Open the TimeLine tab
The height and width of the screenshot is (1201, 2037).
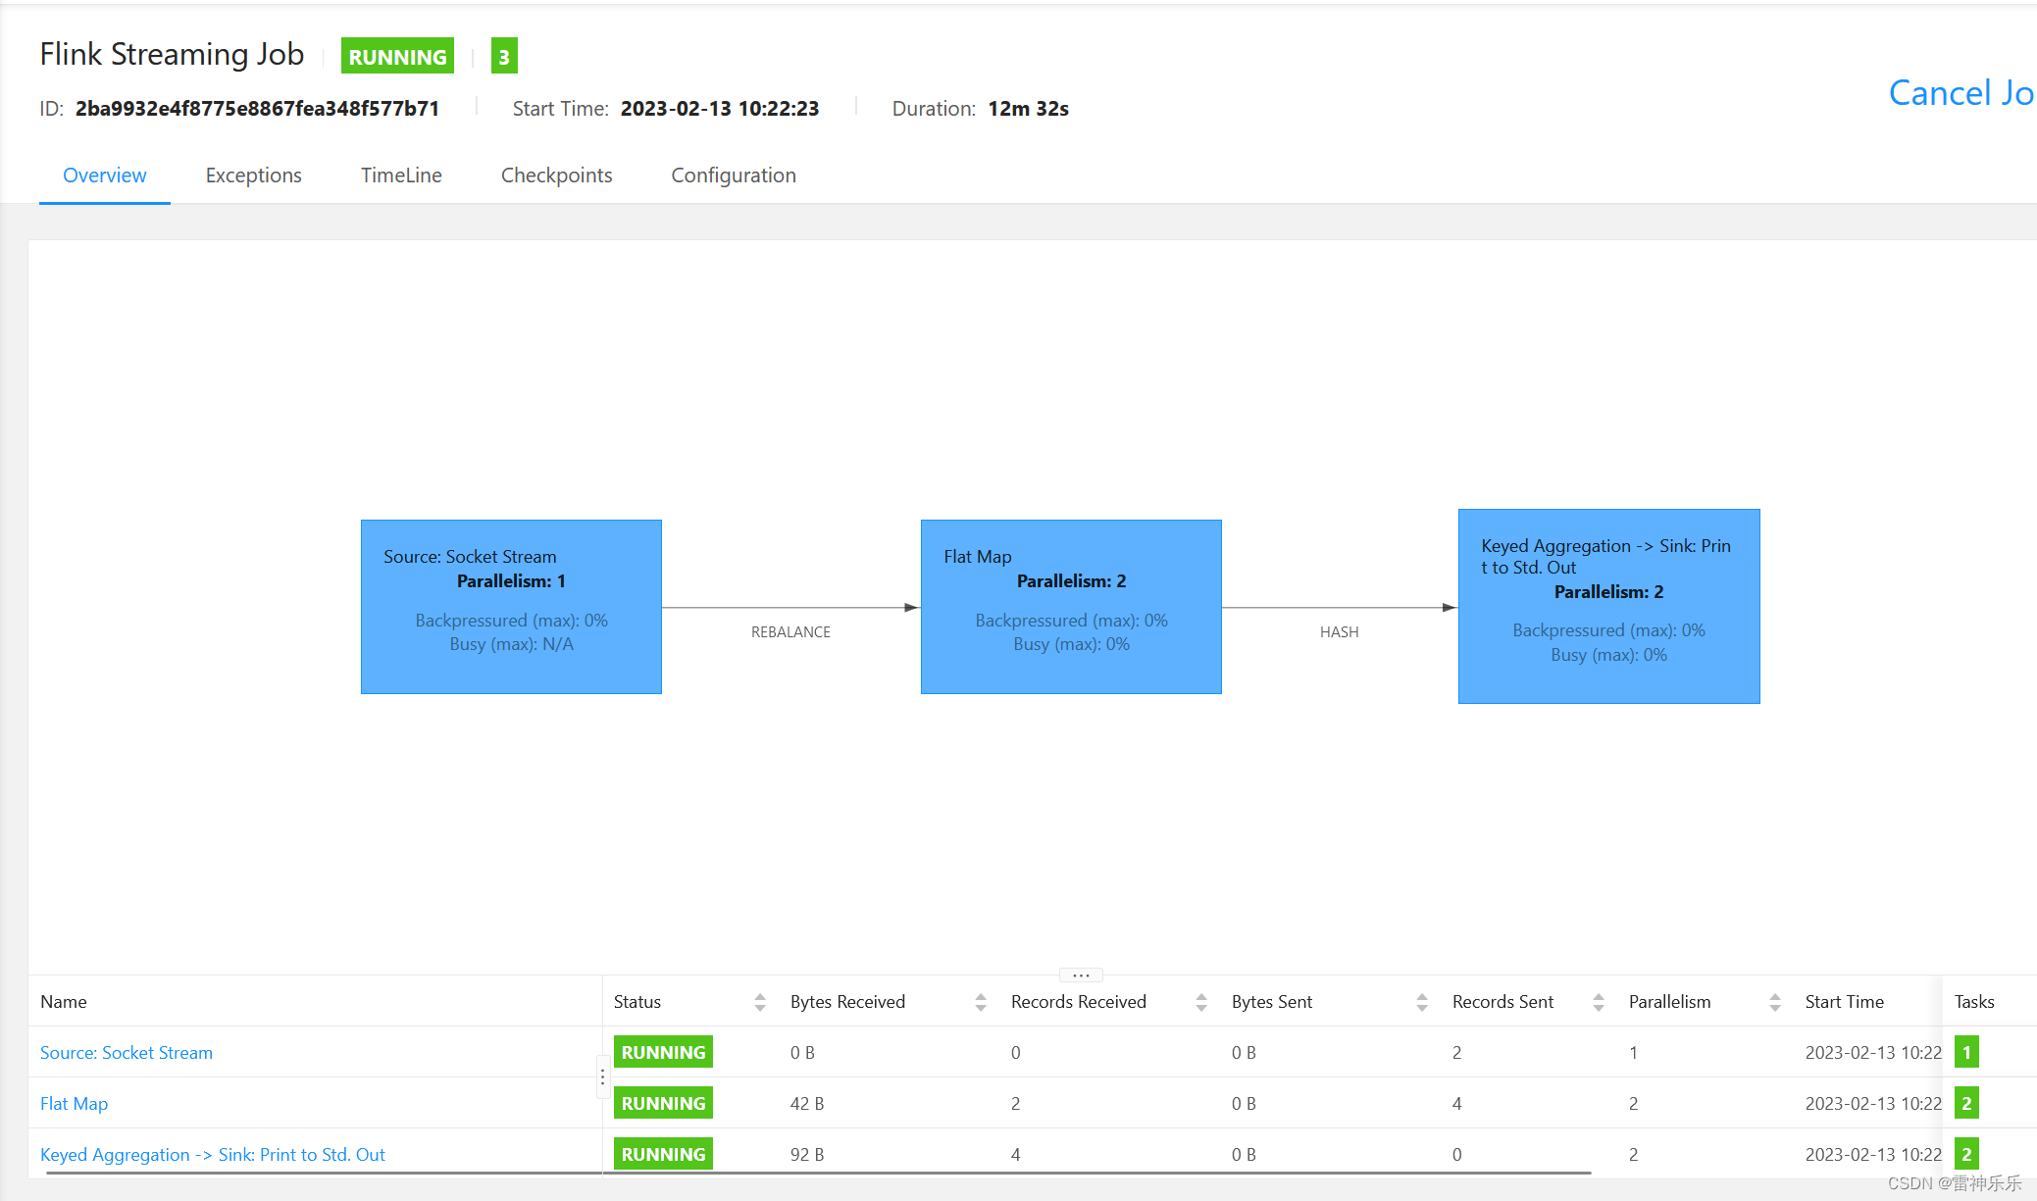pyautogui.click(x=401, y=175)
